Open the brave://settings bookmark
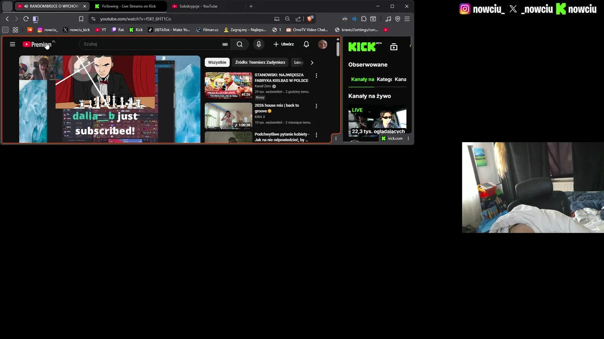The height and width of the screenshot is (339, 604). (356, 30)
